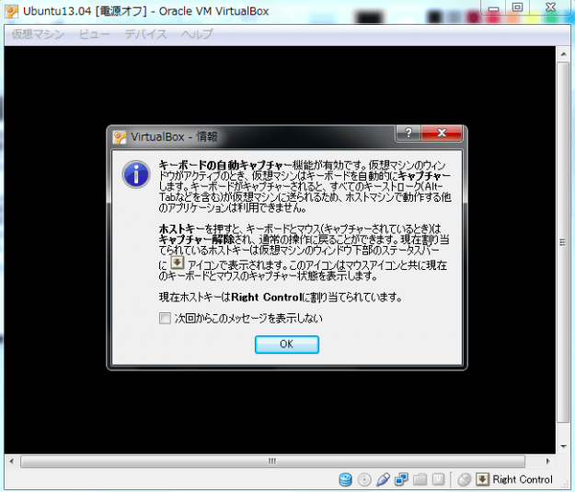Open the デバイス menu
575x492 pixels.
145,34
